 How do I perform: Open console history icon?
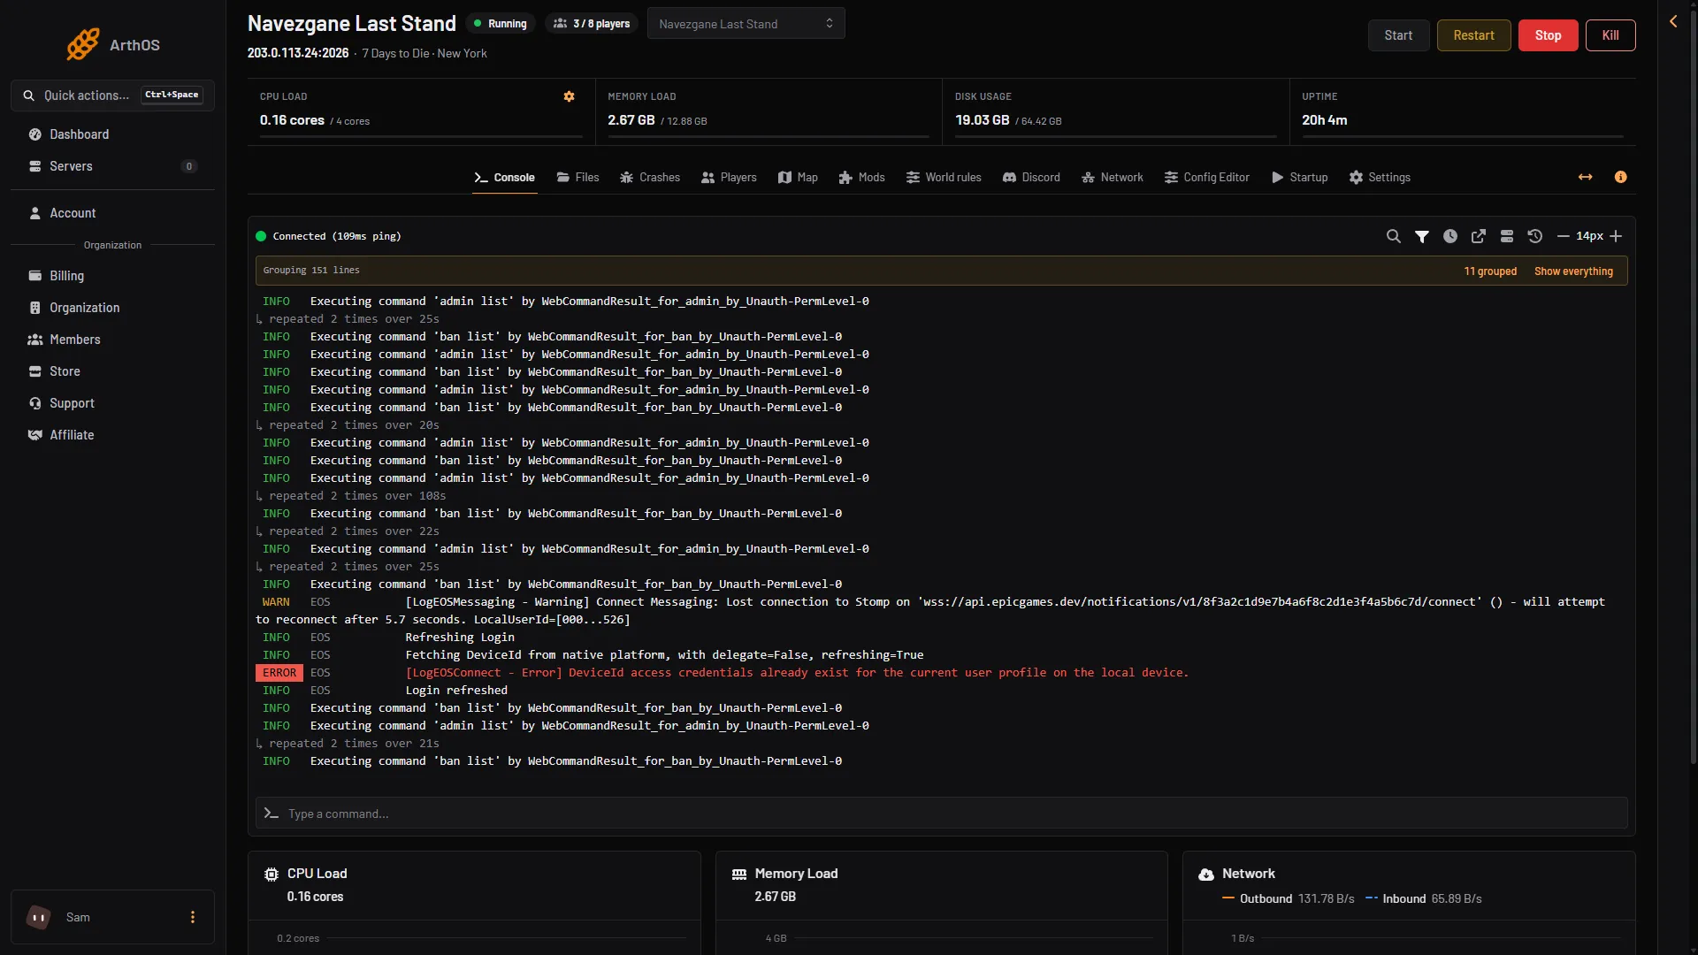point(1534,236)
